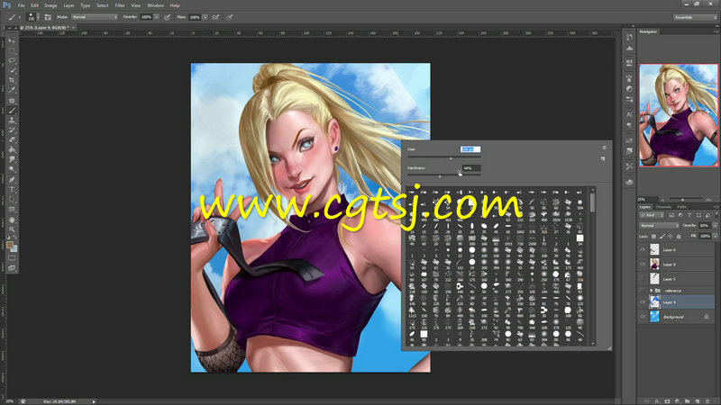Toggle pressure for size icon
The width and height of the screenshot is (721, 405).
[229, 17]
